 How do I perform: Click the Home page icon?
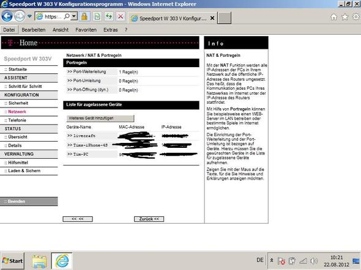point(333,17)
